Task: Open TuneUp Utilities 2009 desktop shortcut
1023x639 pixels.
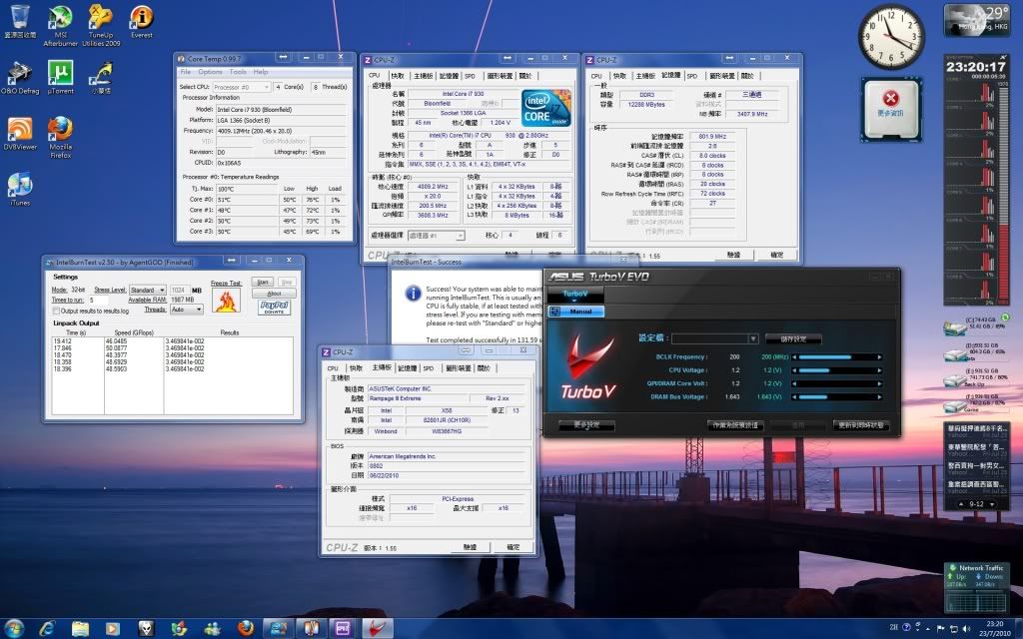Action: pos(101,25)
